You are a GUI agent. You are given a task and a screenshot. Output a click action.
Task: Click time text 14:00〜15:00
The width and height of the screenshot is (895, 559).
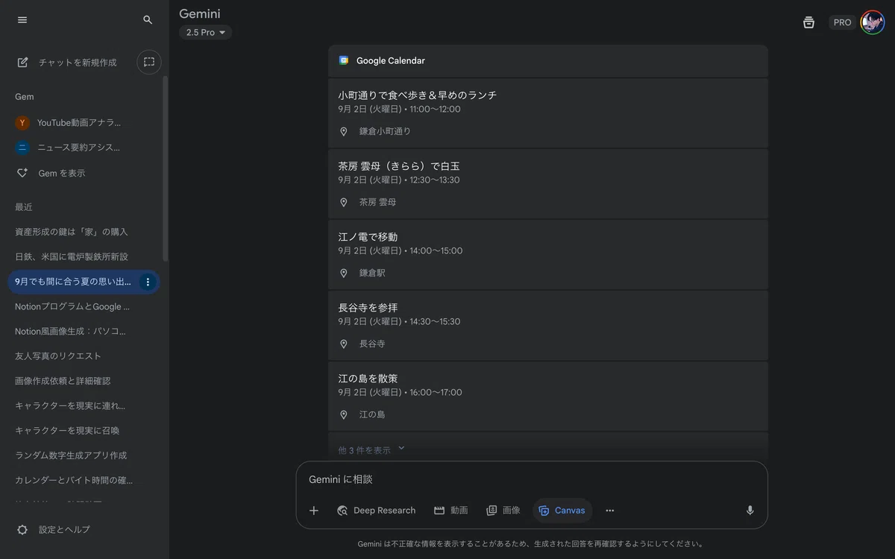click(436, 250)
